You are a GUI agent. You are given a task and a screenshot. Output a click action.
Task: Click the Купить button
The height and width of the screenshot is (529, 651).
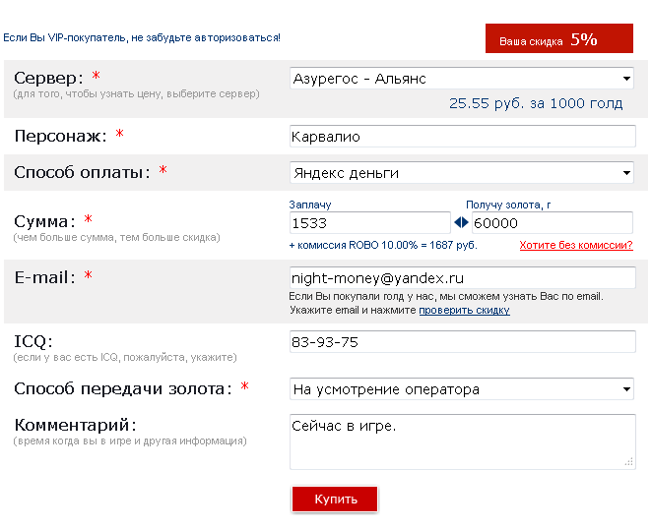(x=335, y=499)
